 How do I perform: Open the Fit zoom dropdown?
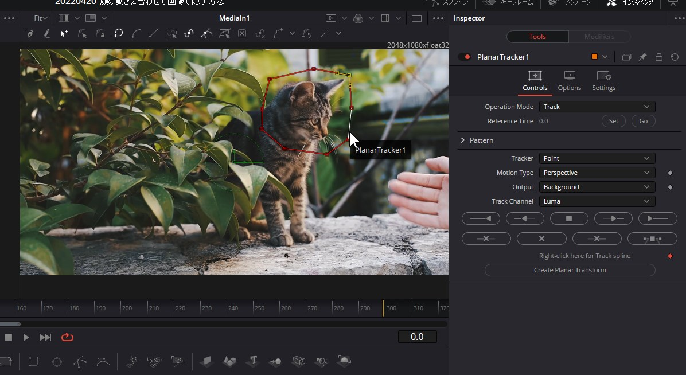pos(40,18)
